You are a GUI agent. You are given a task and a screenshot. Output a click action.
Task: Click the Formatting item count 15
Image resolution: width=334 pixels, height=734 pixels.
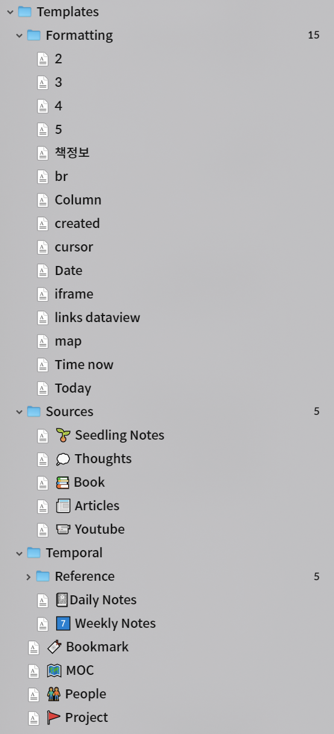tap(314, 35)
